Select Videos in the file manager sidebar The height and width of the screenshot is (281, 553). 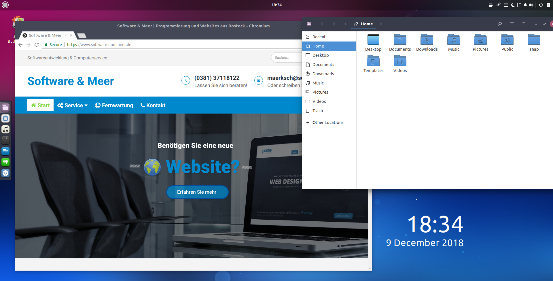click(x=329, y=101)
